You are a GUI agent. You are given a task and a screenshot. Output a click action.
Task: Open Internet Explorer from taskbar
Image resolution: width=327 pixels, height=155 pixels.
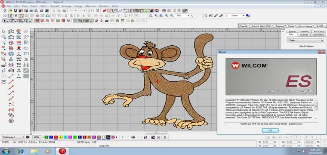tap(20, 151)
